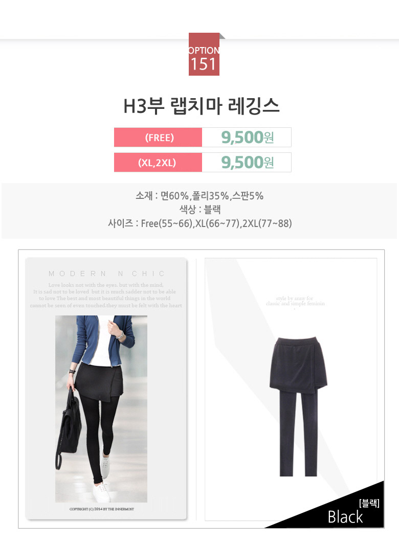Open the model photo wearing skirt leggings

[101, 409]
